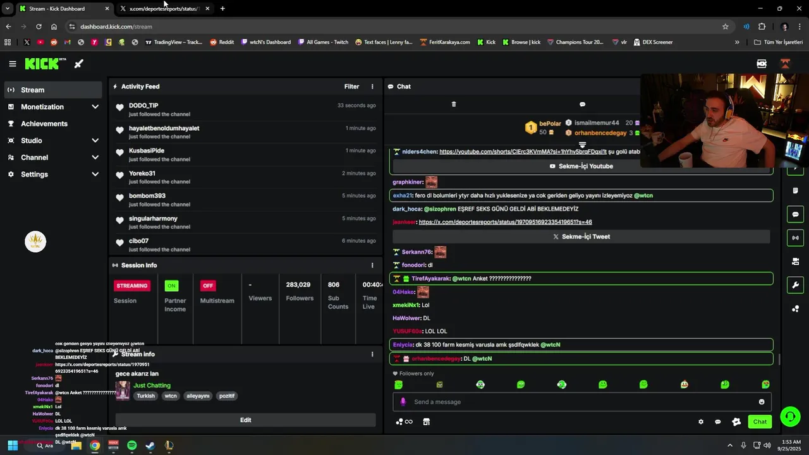Screen dimensions: 809x455
Task: Click the chat scrollbar thumb
Action: pyautogui.click(x=779, y=359)
